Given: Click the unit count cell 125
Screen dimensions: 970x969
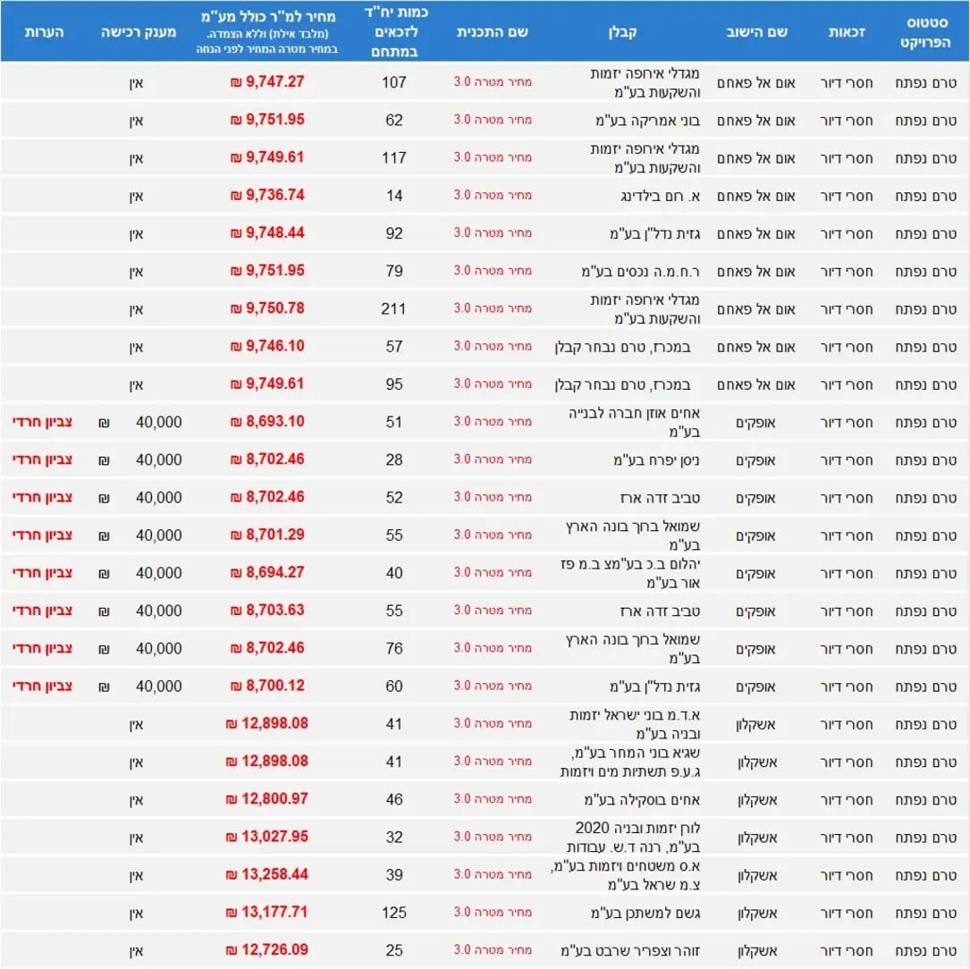Looking at the screenshot, I should point(394,913).
